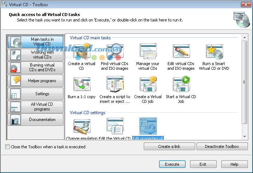Viewport: 253px width, 173px height.
Task: Open Manage your virtual CDs icon
Action: [x=148, y=53]
